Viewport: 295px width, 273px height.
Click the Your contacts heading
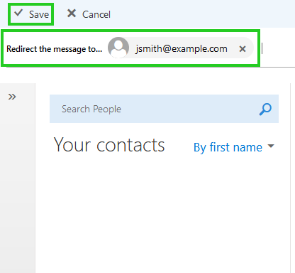[x=109, y=145]
